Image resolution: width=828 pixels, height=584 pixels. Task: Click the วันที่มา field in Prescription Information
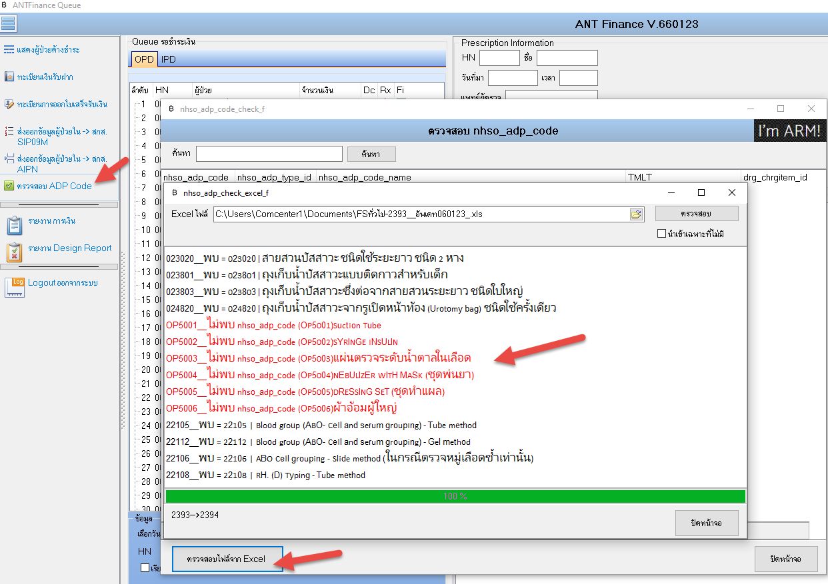pos(513,78)
